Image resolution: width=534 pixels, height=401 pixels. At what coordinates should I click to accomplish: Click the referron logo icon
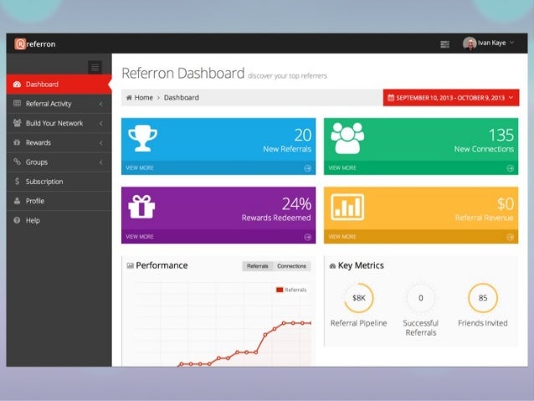(20, 44)
